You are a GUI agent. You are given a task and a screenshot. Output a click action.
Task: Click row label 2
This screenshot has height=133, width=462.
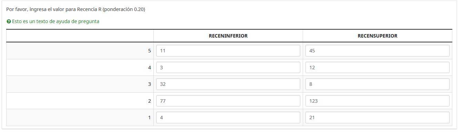(149, 101)
